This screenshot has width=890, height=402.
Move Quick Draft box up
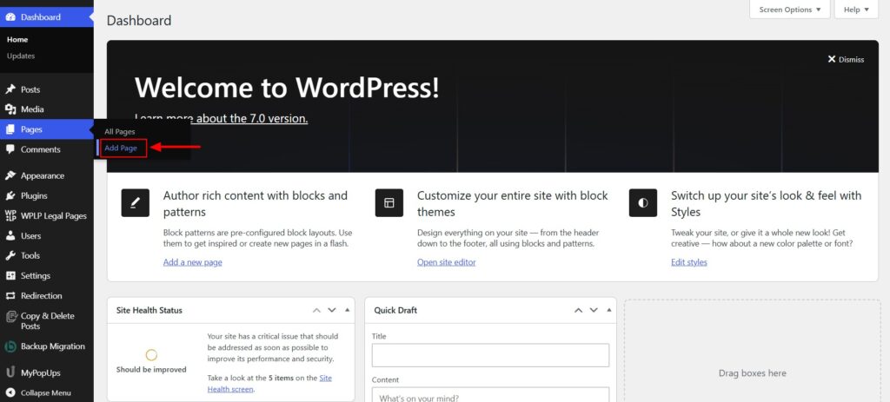[578, 310]
